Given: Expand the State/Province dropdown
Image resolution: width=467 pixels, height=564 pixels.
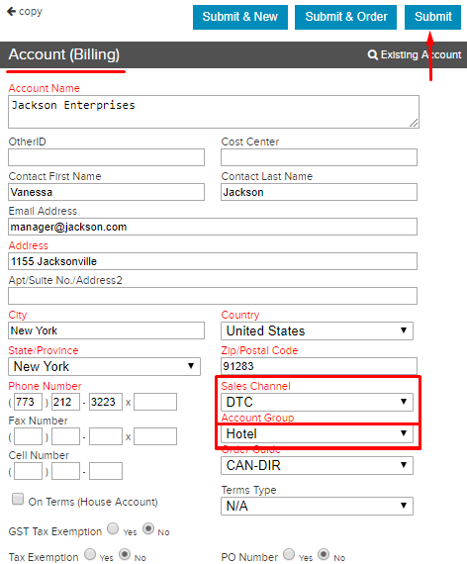Looking at the screenshot, I should click(x=104, y=366).
